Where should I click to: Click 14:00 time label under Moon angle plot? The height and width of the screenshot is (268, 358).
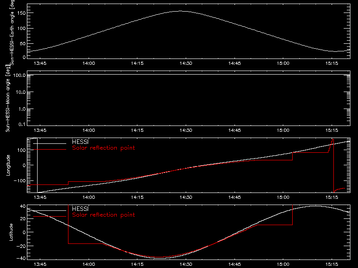[x=89, y=130]
